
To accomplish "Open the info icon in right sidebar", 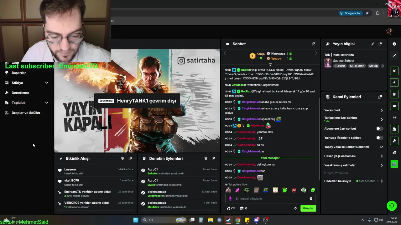I will pyautogui.click(x=394, y=44).
